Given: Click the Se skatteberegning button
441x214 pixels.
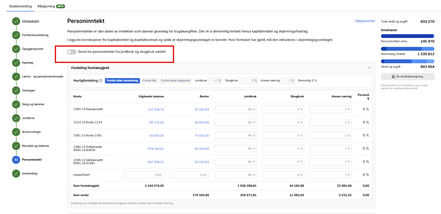Looking at the screenshot, I should click(408, 77).
